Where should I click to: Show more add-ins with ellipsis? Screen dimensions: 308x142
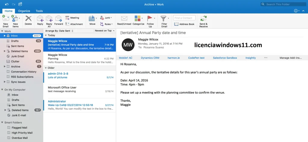(x=266, y=58)
